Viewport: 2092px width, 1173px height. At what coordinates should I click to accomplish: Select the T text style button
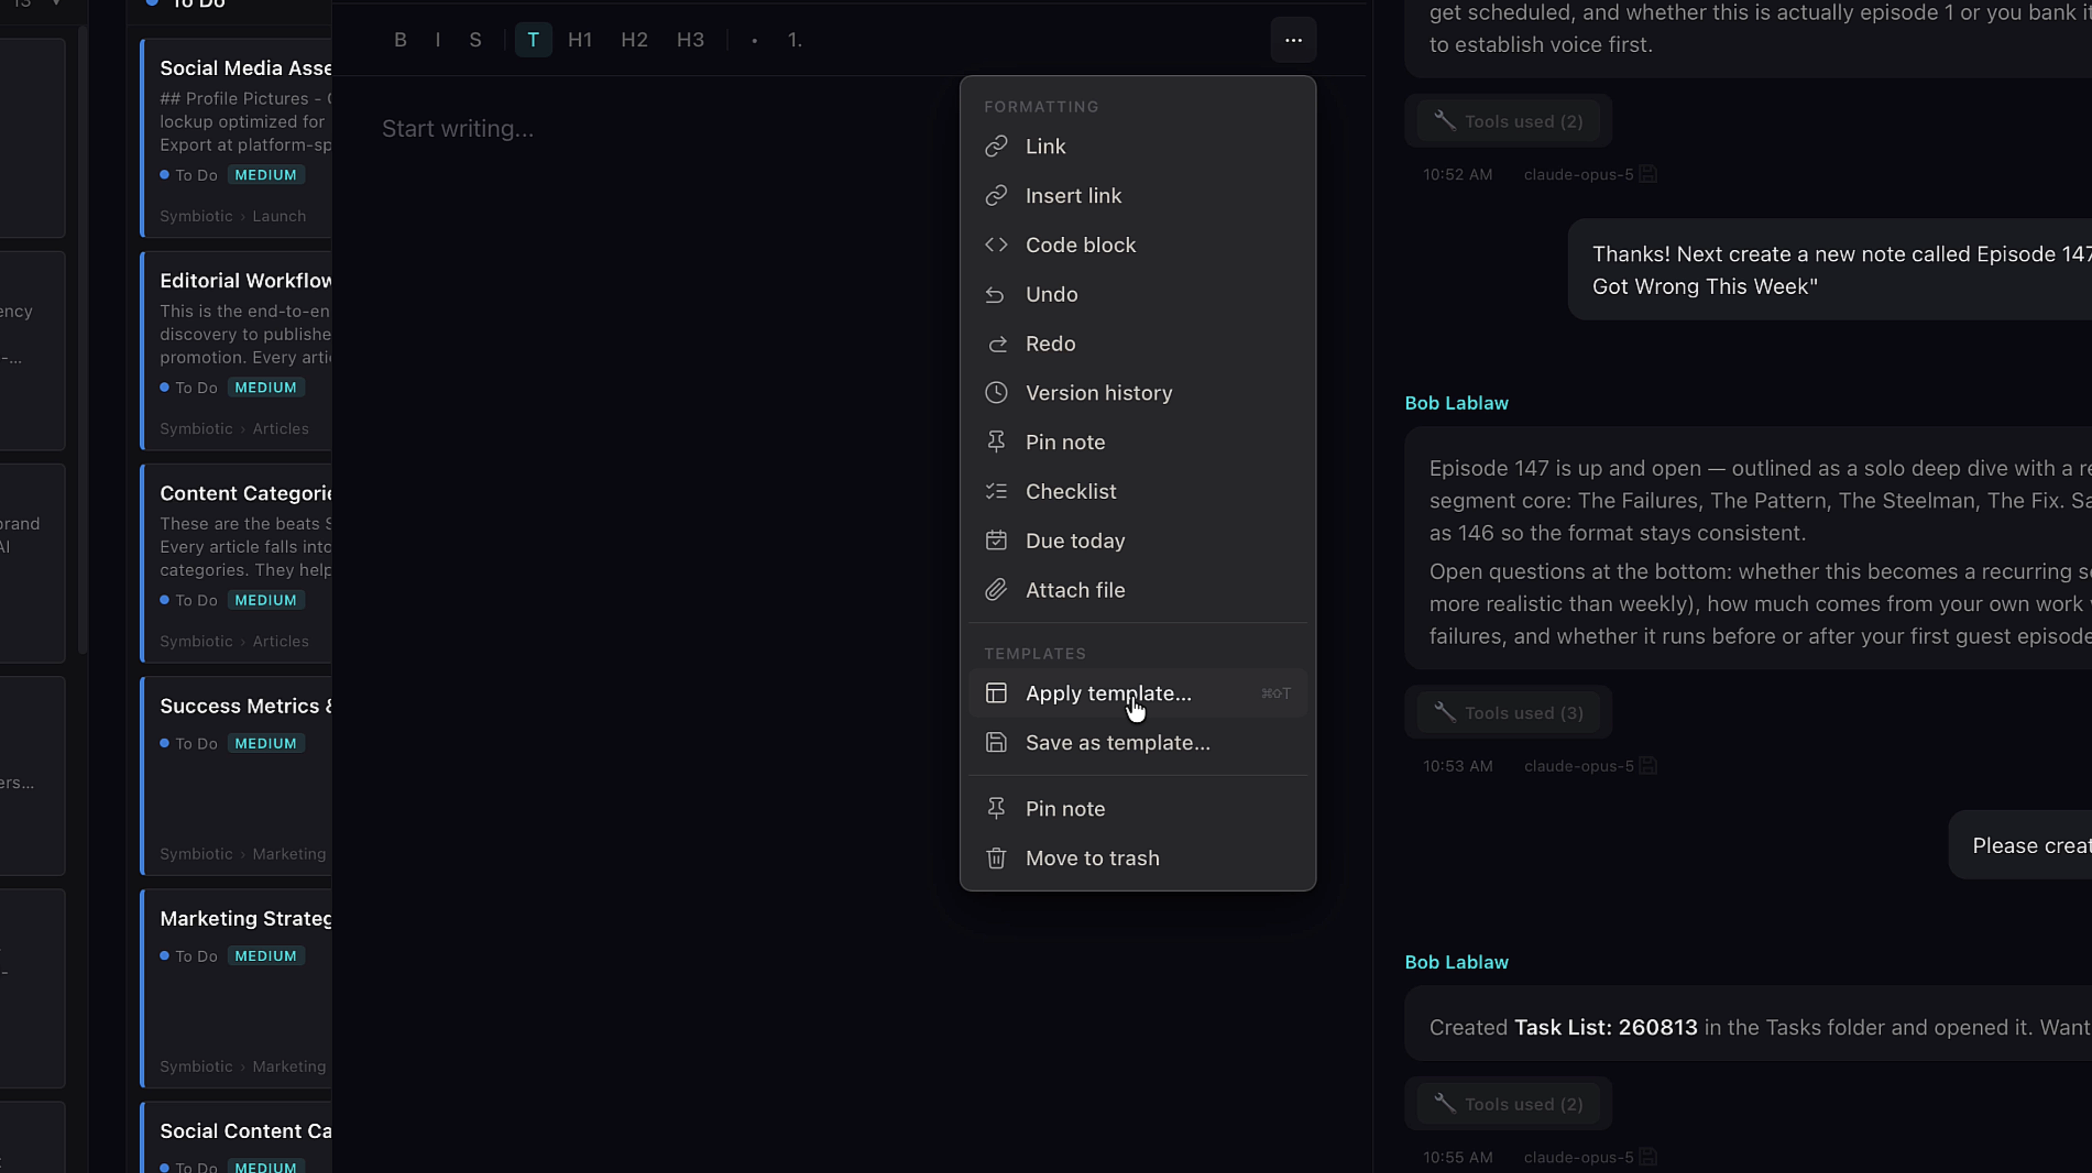[533, 40]
